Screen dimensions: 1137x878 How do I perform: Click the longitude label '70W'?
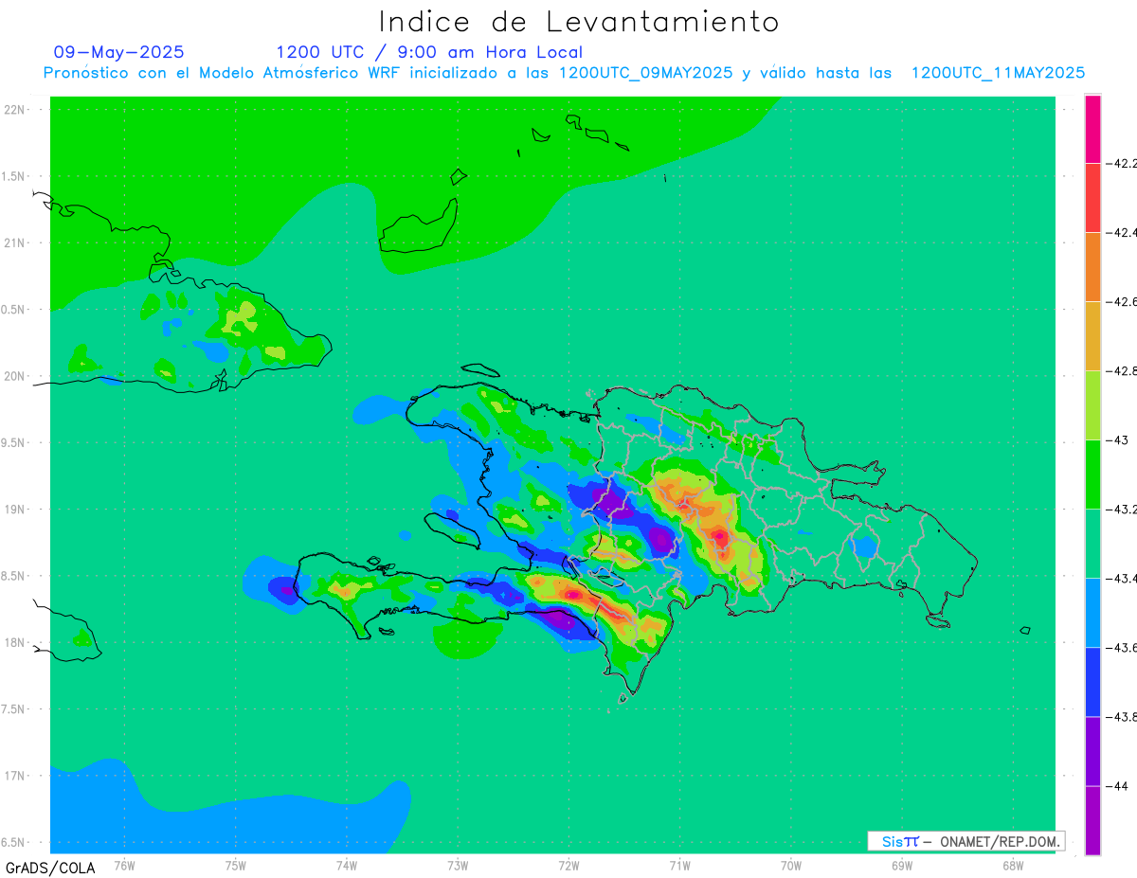point(790,865)
